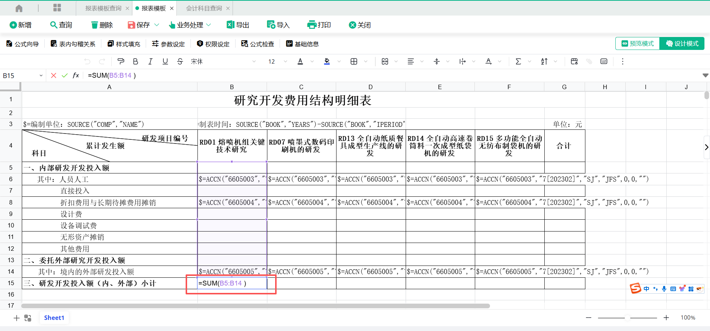
Task: Confirm formula with the green checkmark
Action: click(x=65, y=75)
